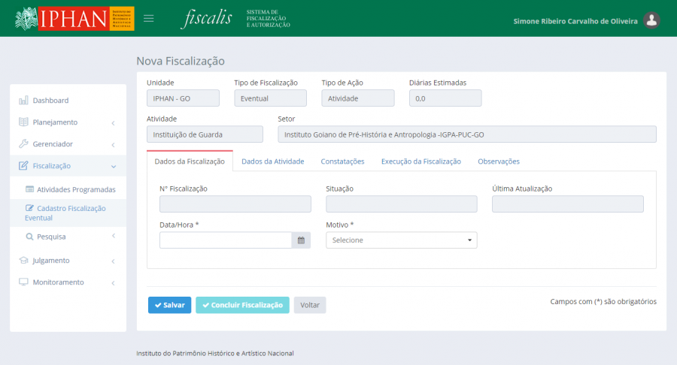The width and height of the screenshot is (677, 365).
Task: Switch to the Dados da Atividade tab
Action: (272, 161)
